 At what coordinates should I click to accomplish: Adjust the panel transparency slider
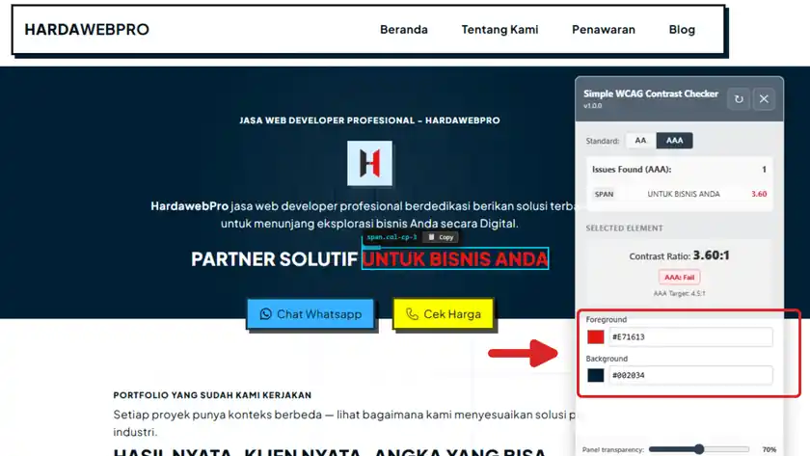[x=698, y=449]
